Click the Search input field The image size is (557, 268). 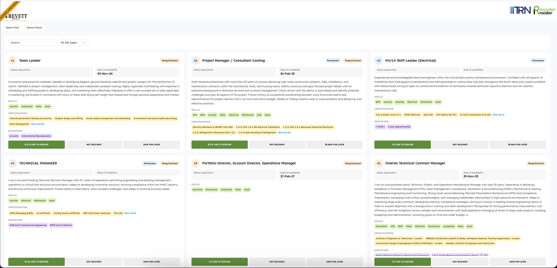click(x=32, y=43)
